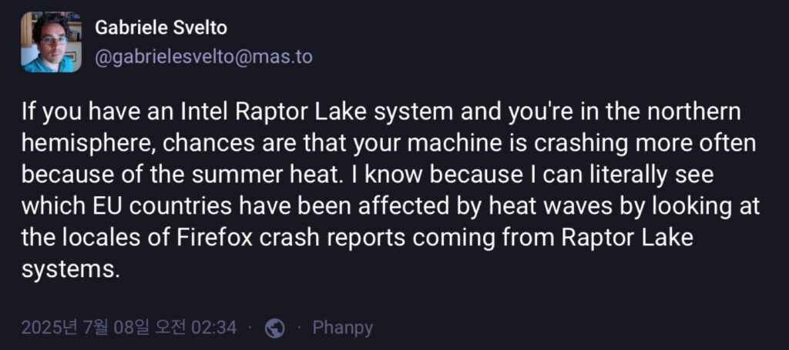The height and width of the screenshot is (350, 789).
Task: Click the display name Gabriele Svelto
Action: pyautogui.click(x=161, y=28)
